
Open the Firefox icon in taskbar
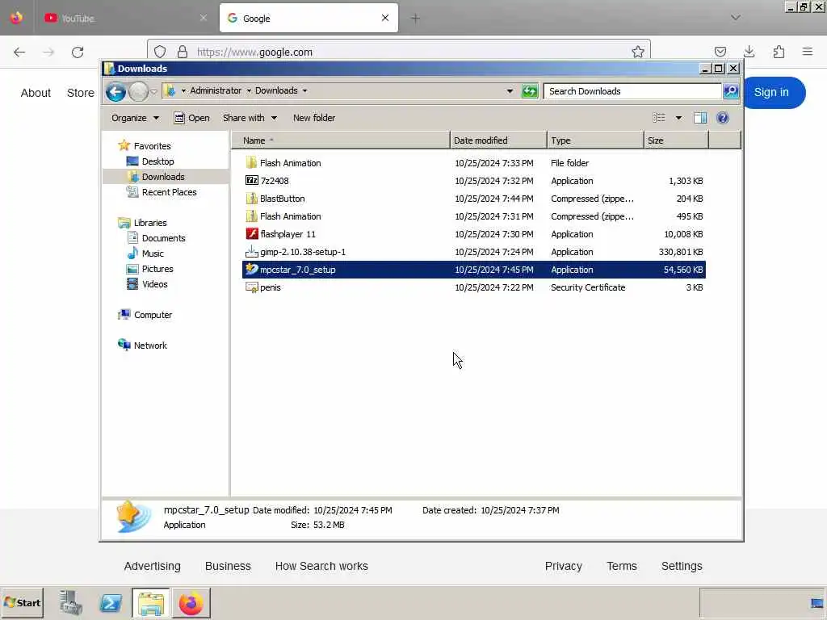click(x=191, y=603)
